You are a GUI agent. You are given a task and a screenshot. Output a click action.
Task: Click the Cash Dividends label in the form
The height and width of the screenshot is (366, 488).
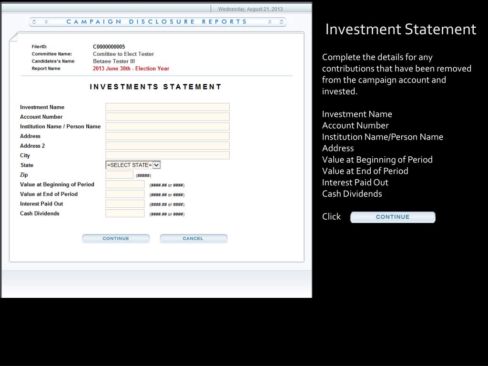tap(40, 213)
